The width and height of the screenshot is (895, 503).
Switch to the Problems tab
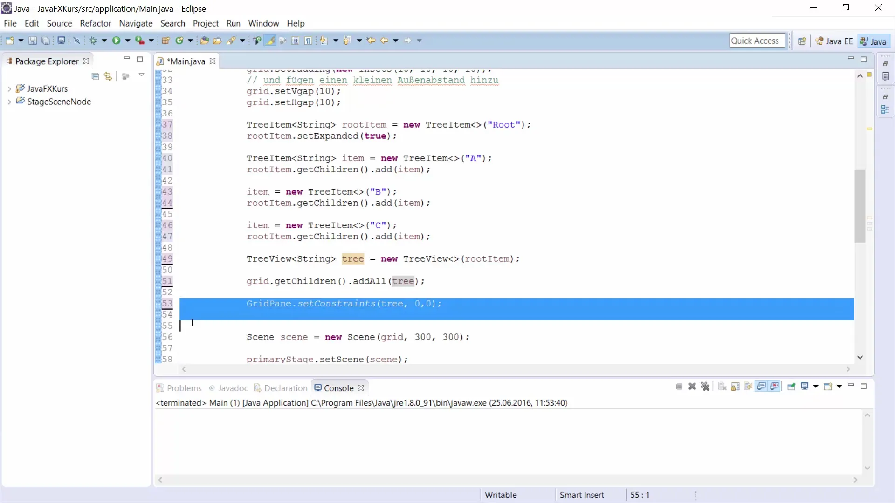179,388
